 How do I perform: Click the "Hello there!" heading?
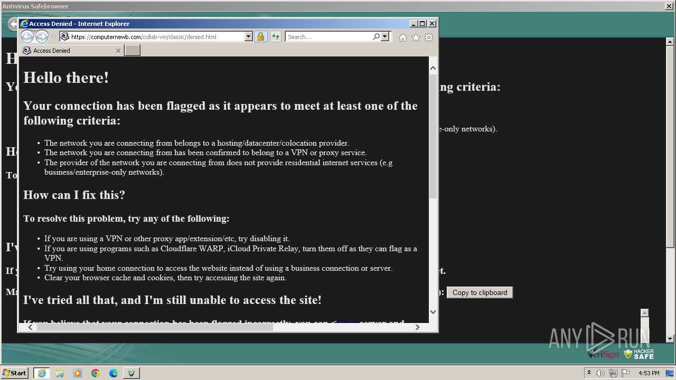pos(66,78)
